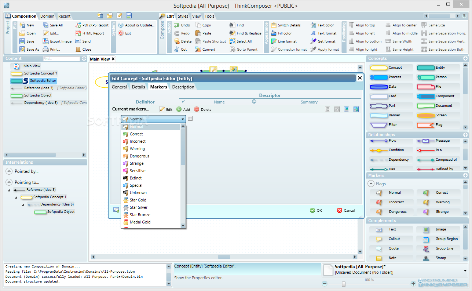Select Main View in the Content list

coord(32,66)
